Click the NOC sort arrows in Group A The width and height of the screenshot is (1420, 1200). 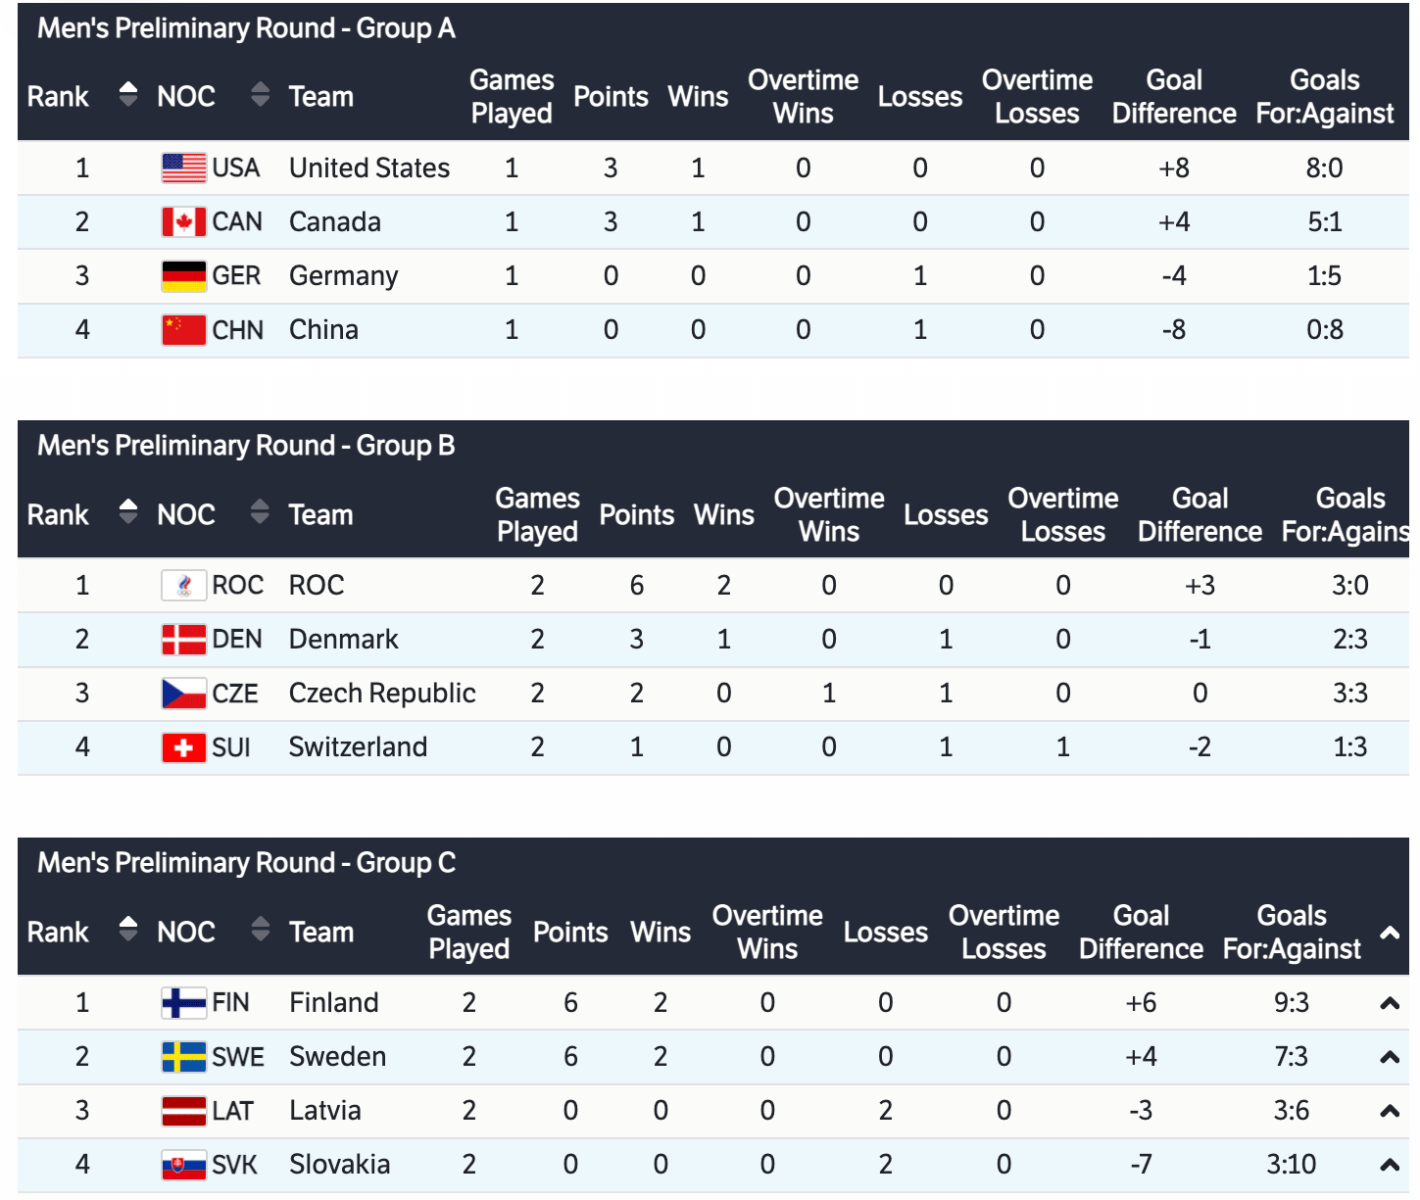(260, 95)
